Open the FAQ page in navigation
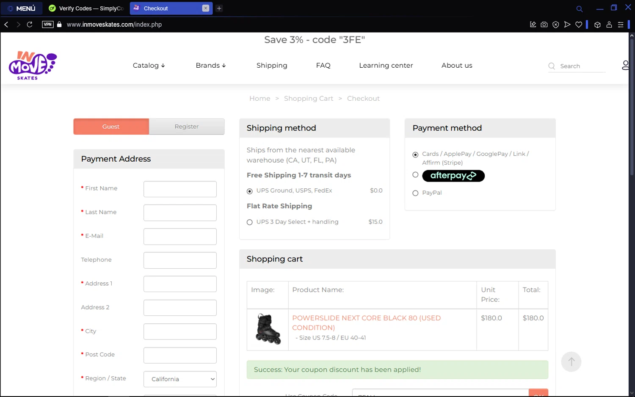635x397 pixels. 323,66
